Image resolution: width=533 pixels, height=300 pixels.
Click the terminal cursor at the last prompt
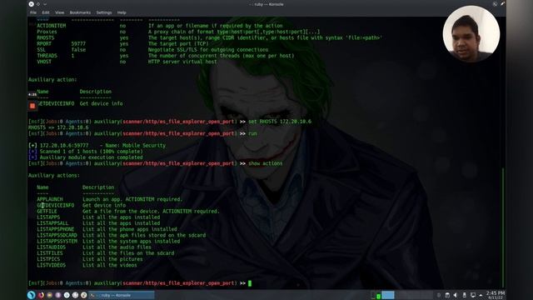tap(250, 283)
